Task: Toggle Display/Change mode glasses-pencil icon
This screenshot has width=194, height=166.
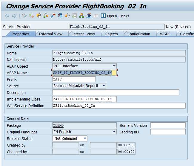Action: (24, 16)
